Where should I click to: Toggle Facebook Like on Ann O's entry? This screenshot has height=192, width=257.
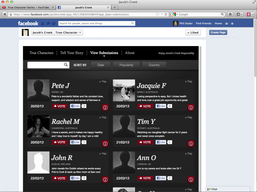(161, 178)
